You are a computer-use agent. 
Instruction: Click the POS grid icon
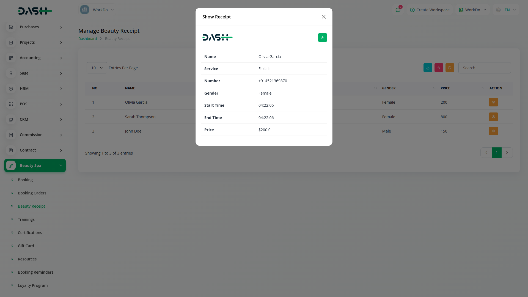click(x=11, y=104)
